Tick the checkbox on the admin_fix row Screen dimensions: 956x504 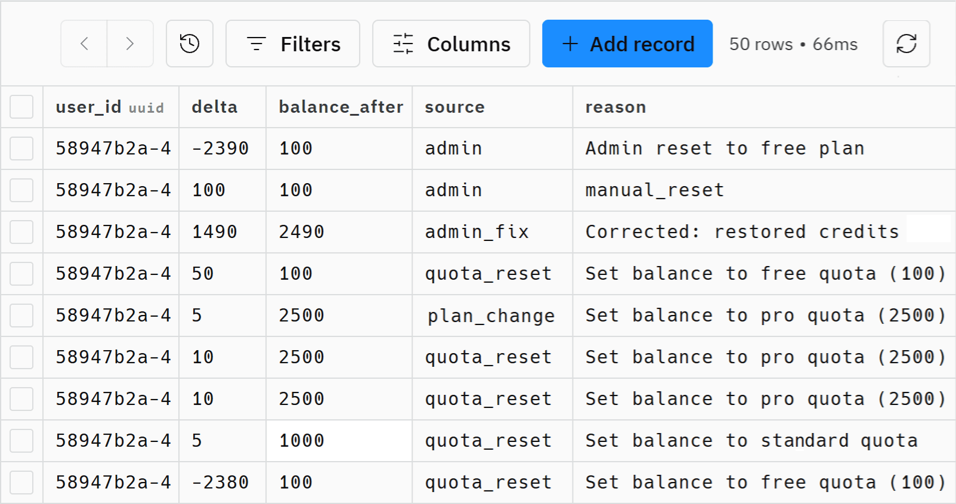21,232
